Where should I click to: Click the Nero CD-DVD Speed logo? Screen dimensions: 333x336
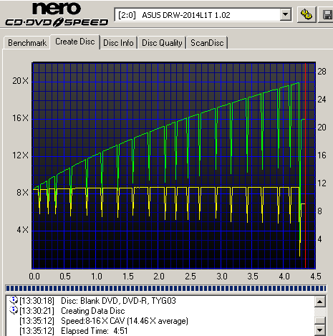(x=57, y=14)
